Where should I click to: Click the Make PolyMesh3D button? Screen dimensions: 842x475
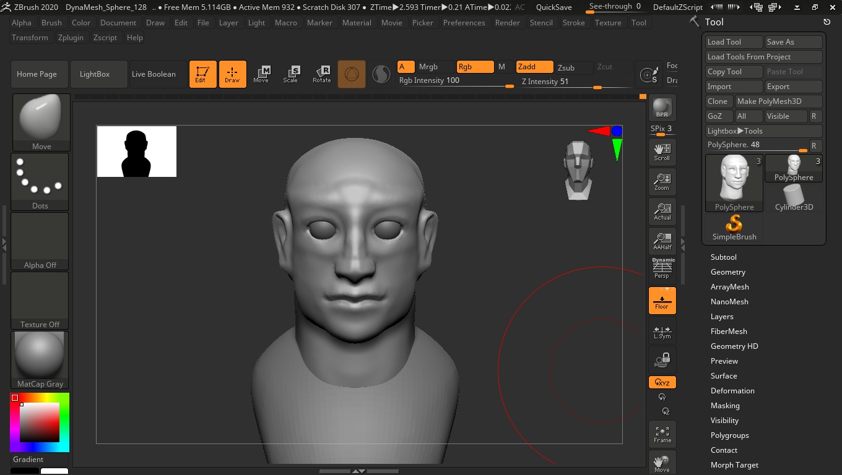(x=778, y=101)
